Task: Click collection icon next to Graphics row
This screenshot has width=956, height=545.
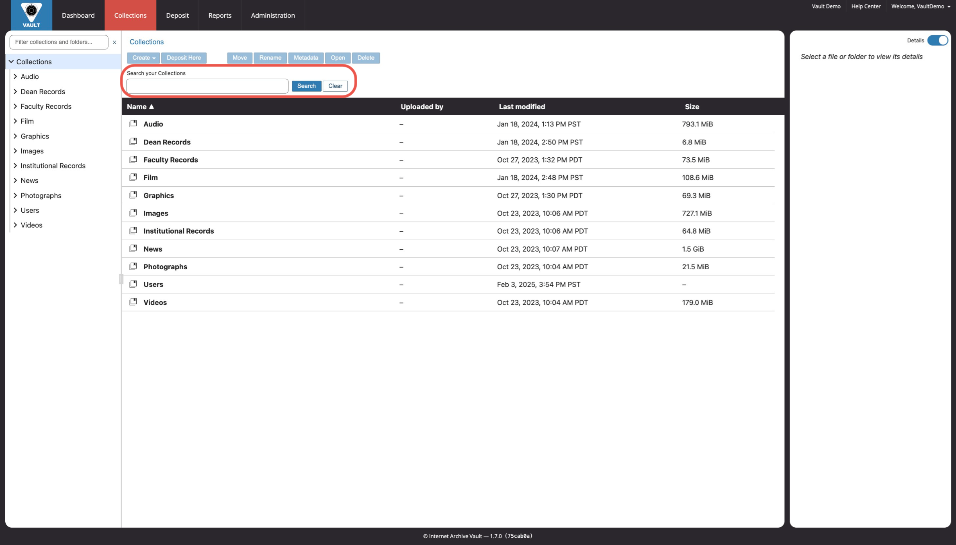Action: [x=133, y=195]
